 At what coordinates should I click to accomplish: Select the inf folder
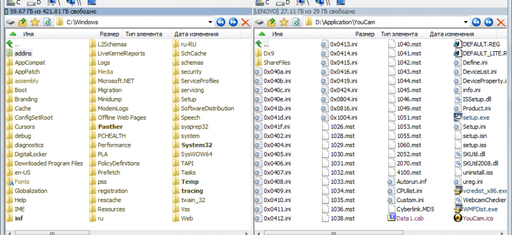[x=19, y=218]
